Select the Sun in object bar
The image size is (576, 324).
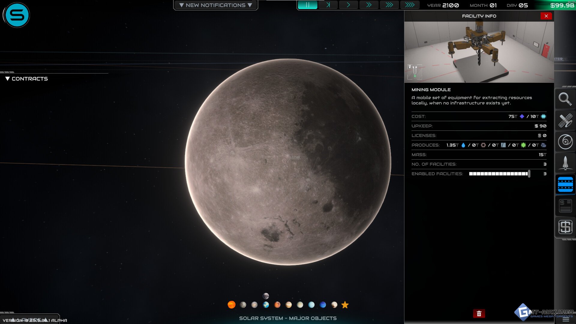[231, 305]
